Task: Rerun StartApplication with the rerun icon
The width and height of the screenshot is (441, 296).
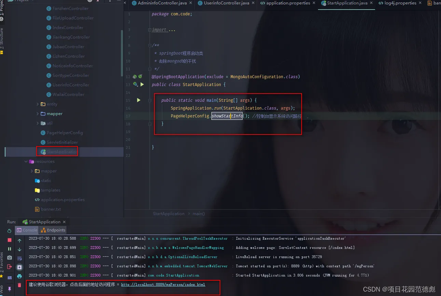Action: point(10,231)
